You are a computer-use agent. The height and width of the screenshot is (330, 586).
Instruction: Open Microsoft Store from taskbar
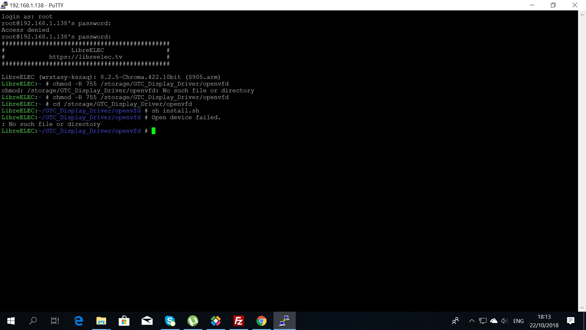click(124, 321)
